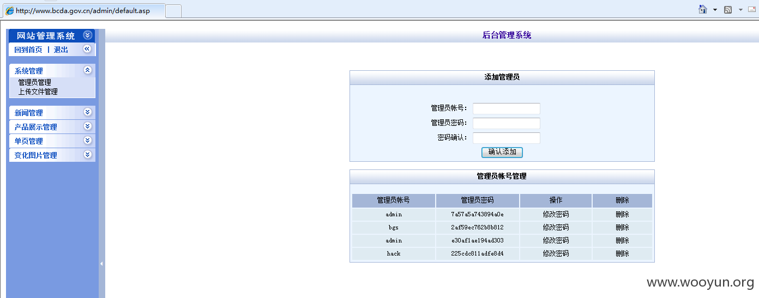This screenshot has width=759, height=298.
Task: Open the dropdown arrow next to RSS icon
Action: coord(740,10)
